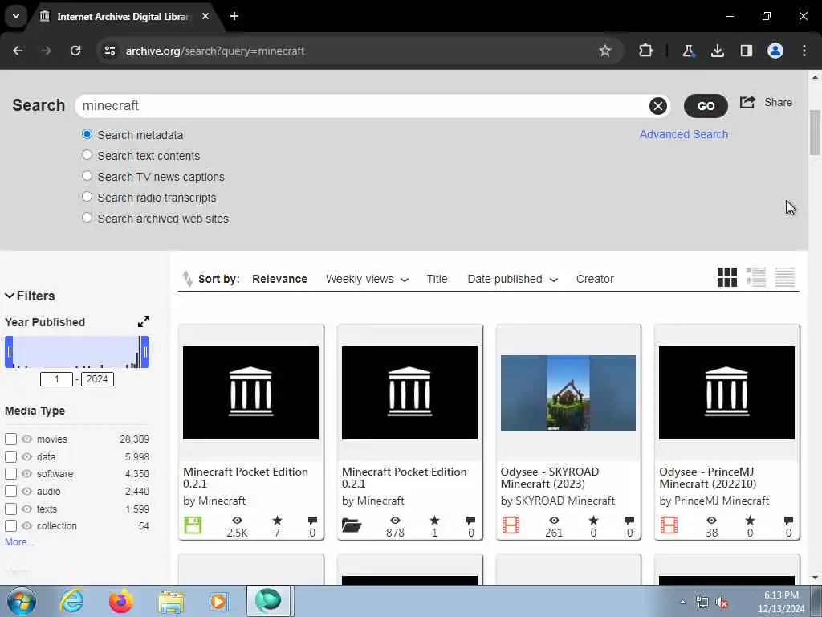Open Chrome Labs flask icon
The image size is (822, 617).
tap(688, 51)
